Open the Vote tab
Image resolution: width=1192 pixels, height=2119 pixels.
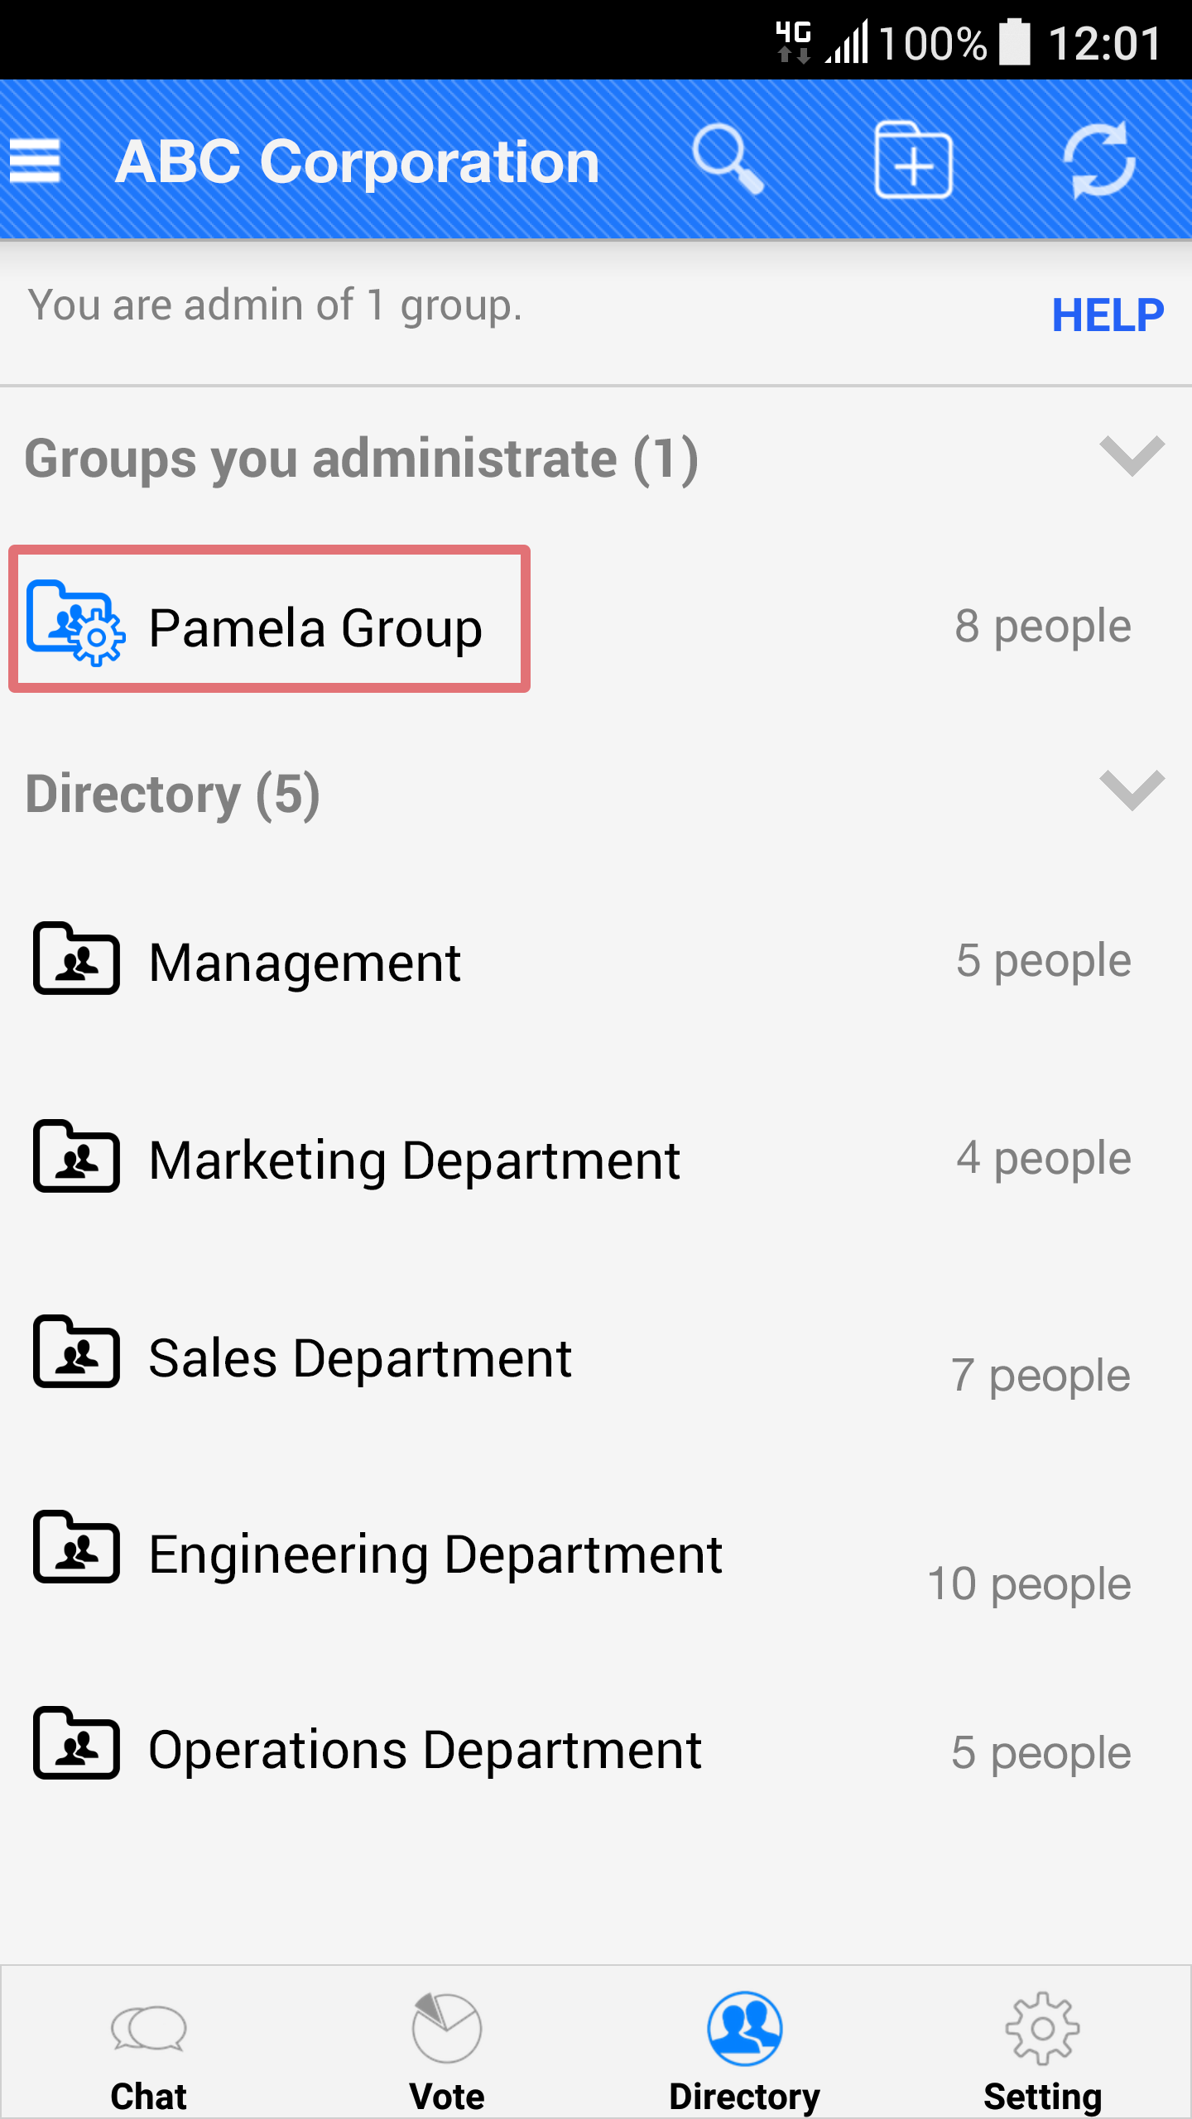447,2049
